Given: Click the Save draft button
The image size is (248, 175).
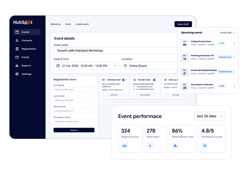Looking at the screenshot, I should coord(183,24).
